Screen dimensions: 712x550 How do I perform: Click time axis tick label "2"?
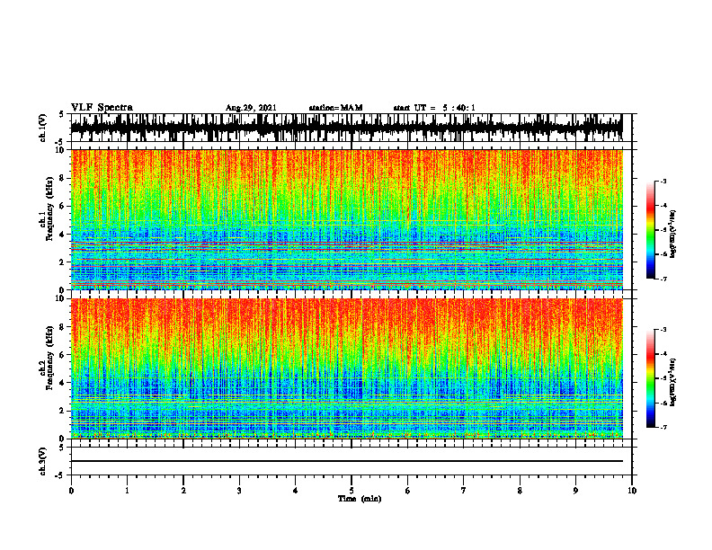click(183, 491)
